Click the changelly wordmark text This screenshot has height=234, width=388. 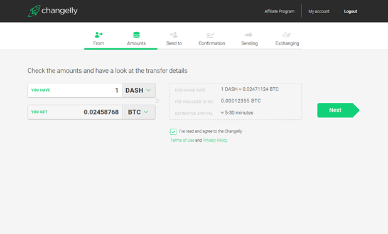60,11
